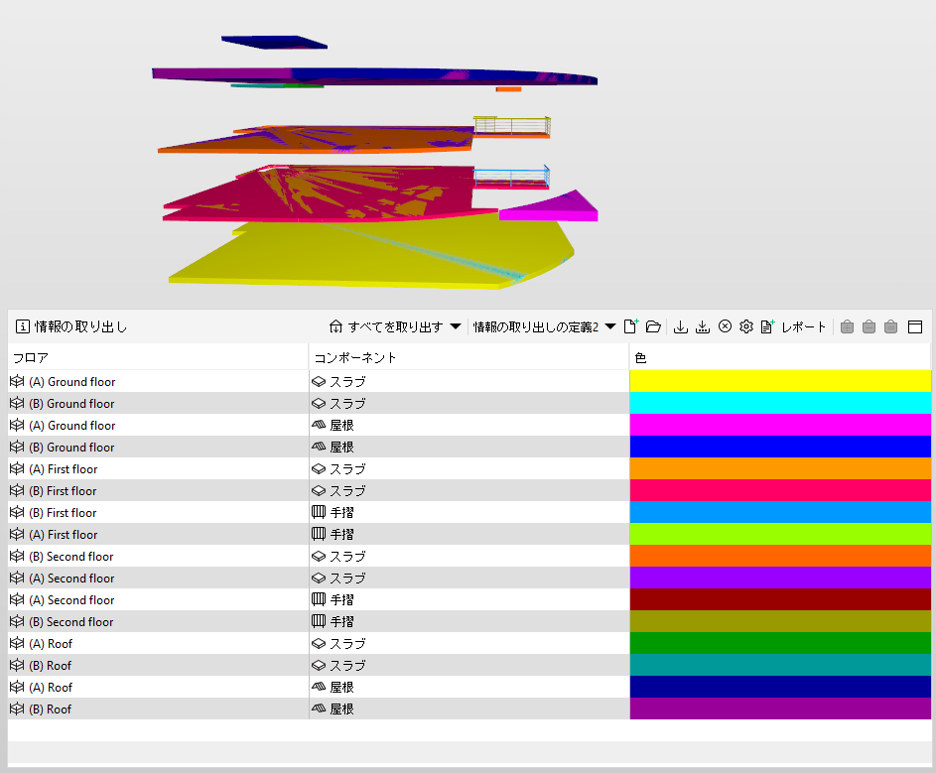
Task: Click the third greyed bag-list icon
Action: (x=890, y=326)
